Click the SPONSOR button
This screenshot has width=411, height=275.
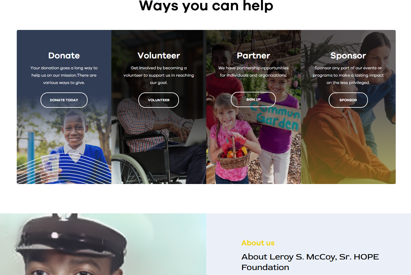point(348,100)
